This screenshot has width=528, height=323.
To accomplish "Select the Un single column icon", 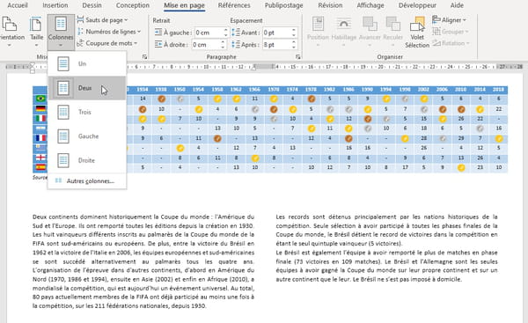I will [x=63, y=63].
